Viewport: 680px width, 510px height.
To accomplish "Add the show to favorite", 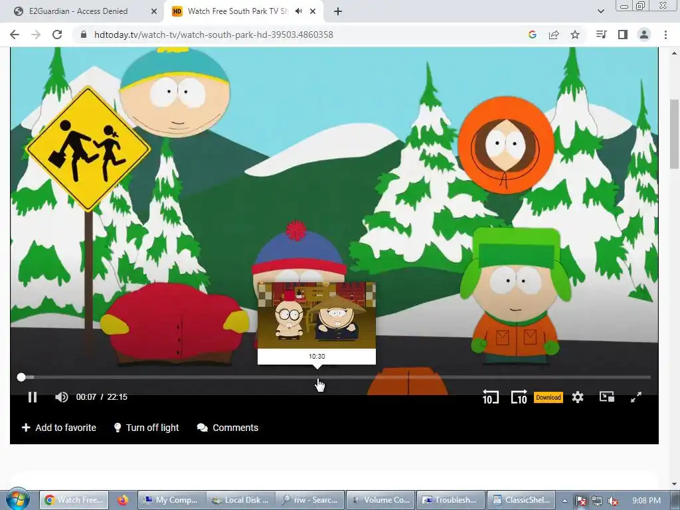I will [x=59, y=428].
